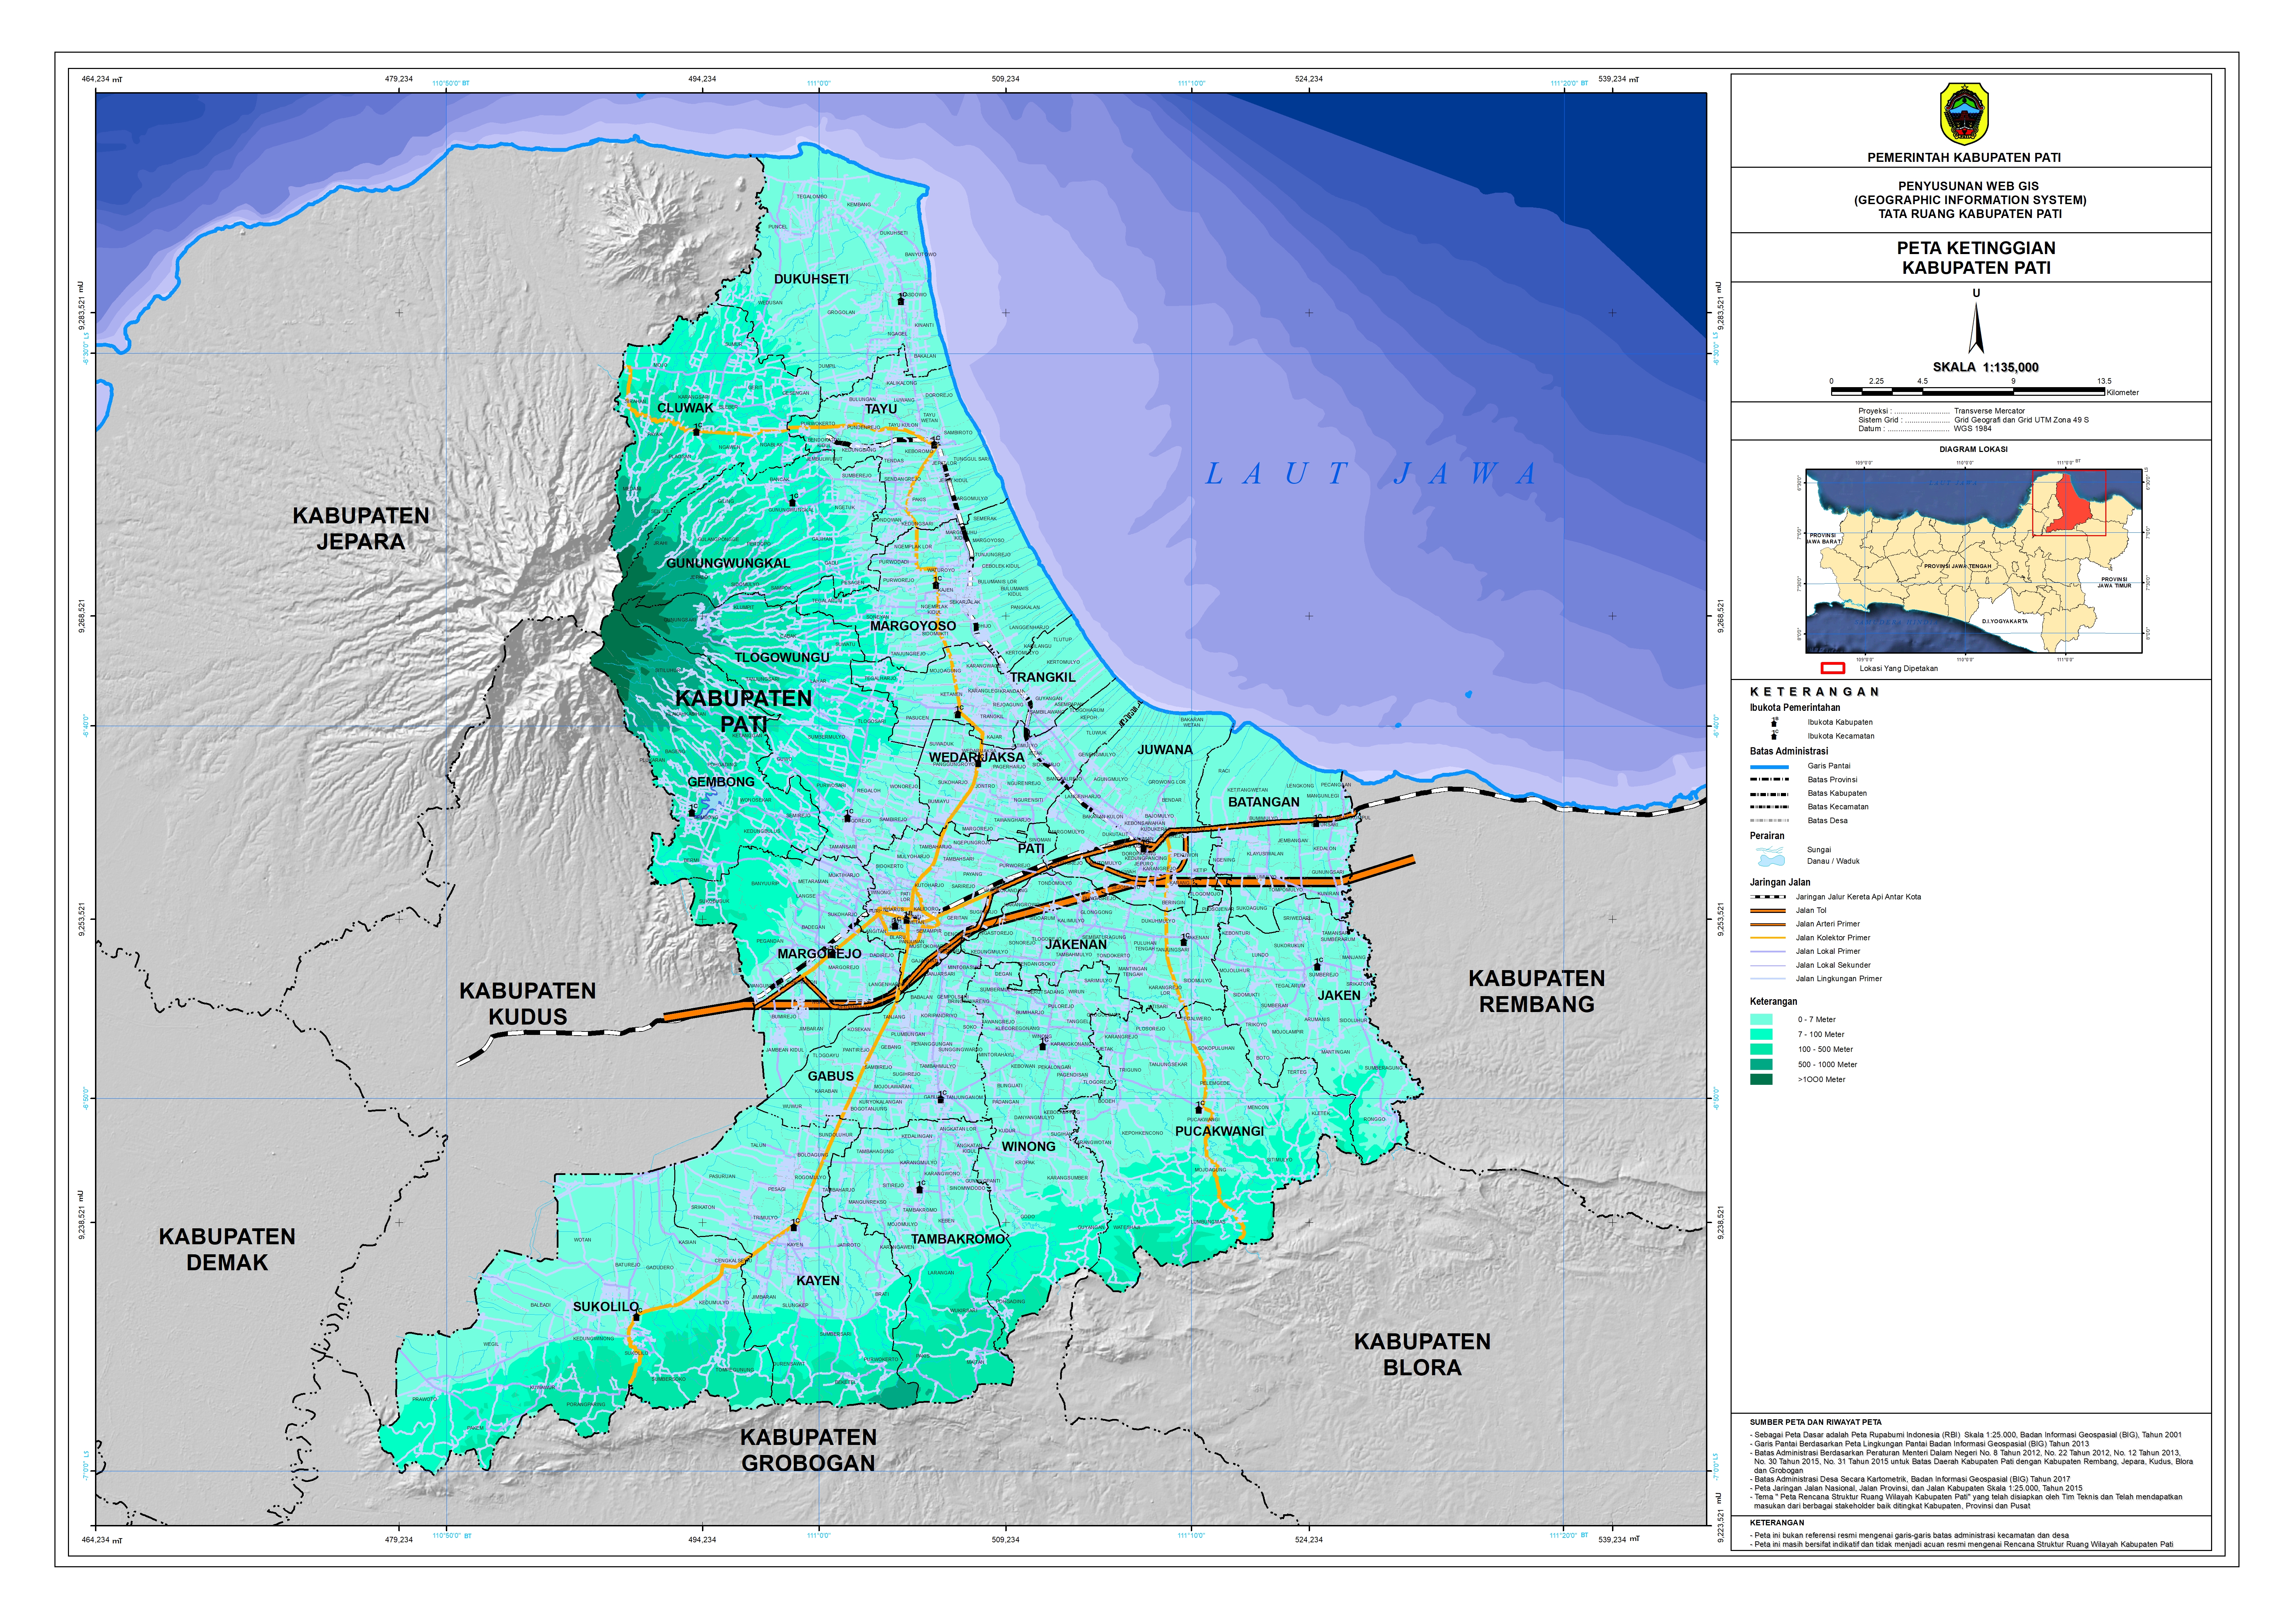Click the KAYEN district label
2296x1621 pixels.
(x=818, y=1281)
